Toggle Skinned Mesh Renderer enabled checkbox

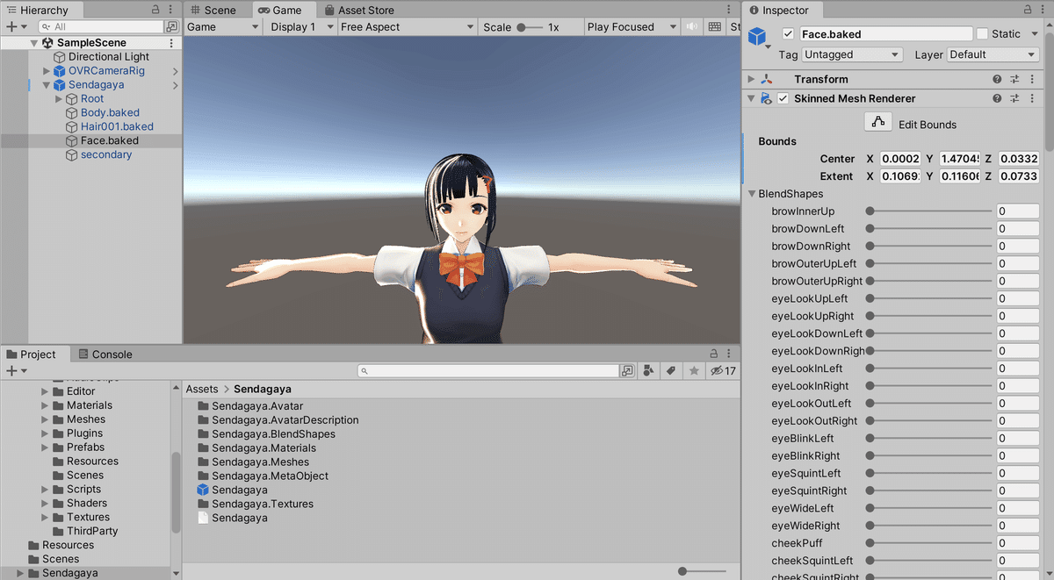coord(783,98)
